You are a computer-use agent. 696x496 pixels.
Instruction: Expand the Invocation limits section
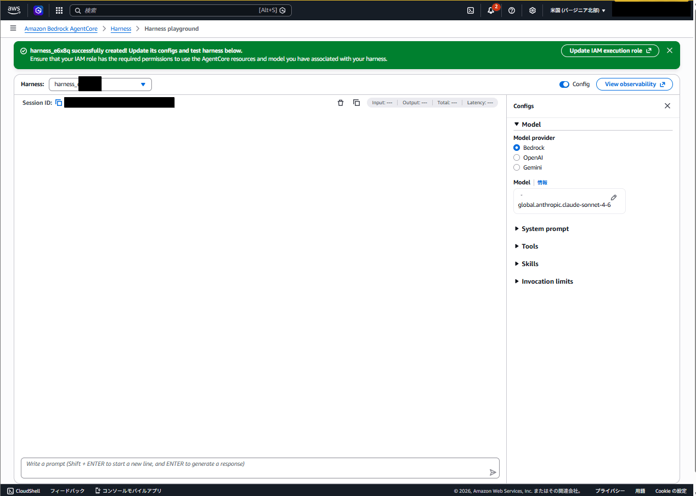point(547,281)
